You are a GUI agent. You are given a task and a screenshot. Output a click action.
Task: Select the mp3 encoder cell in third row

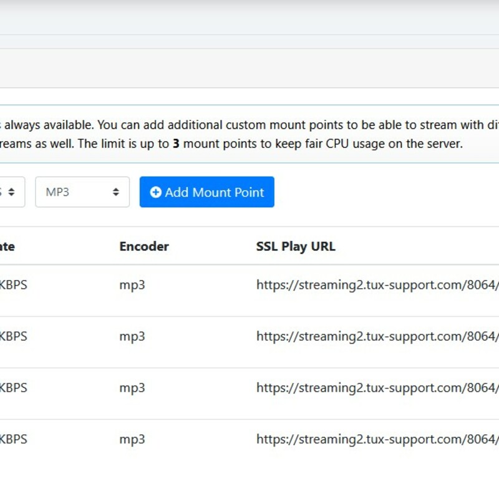[x=132, y=387]
